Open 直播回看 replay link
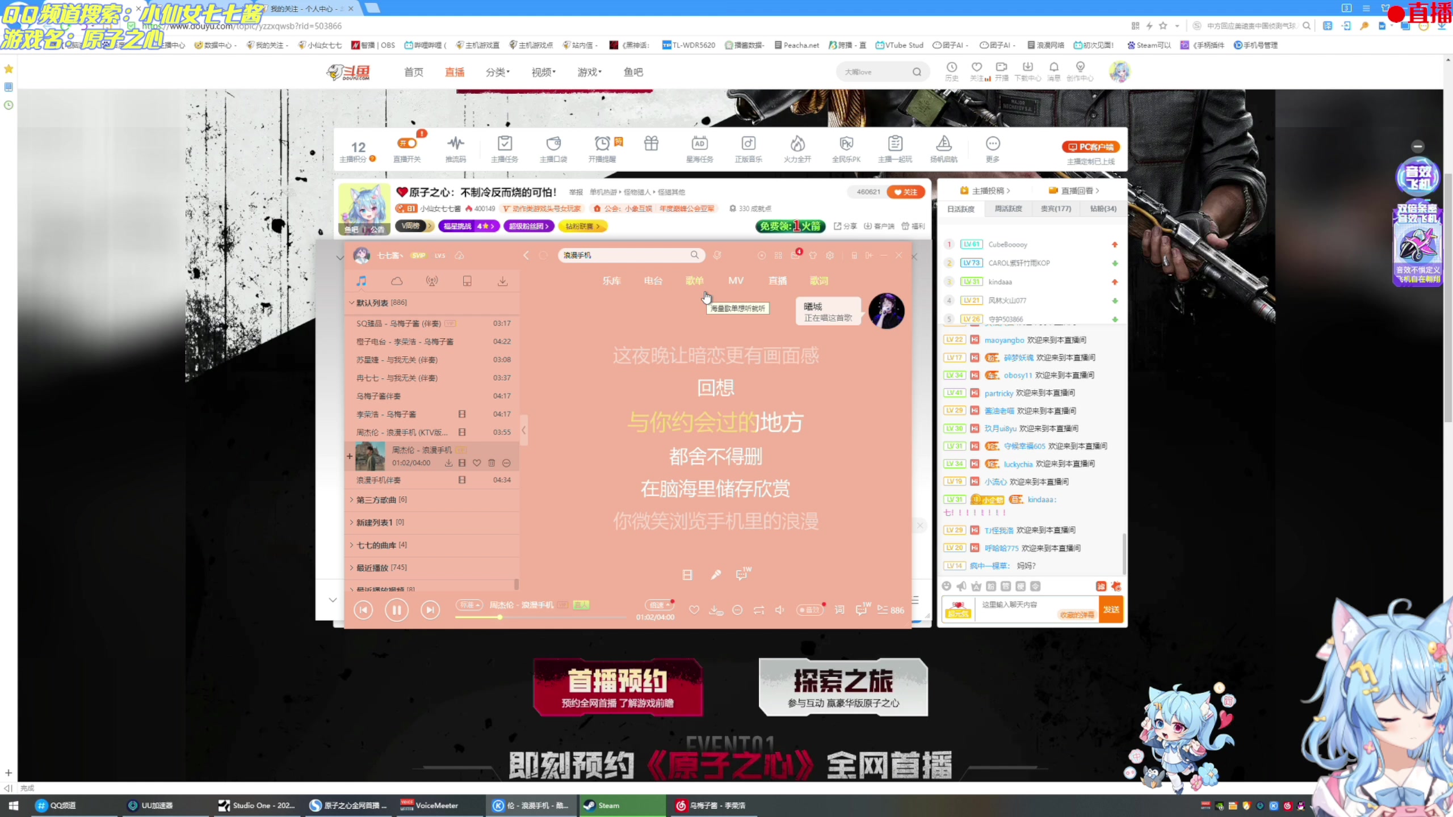The width and height of the screenshot is (1453, 817). point(1074,191)
